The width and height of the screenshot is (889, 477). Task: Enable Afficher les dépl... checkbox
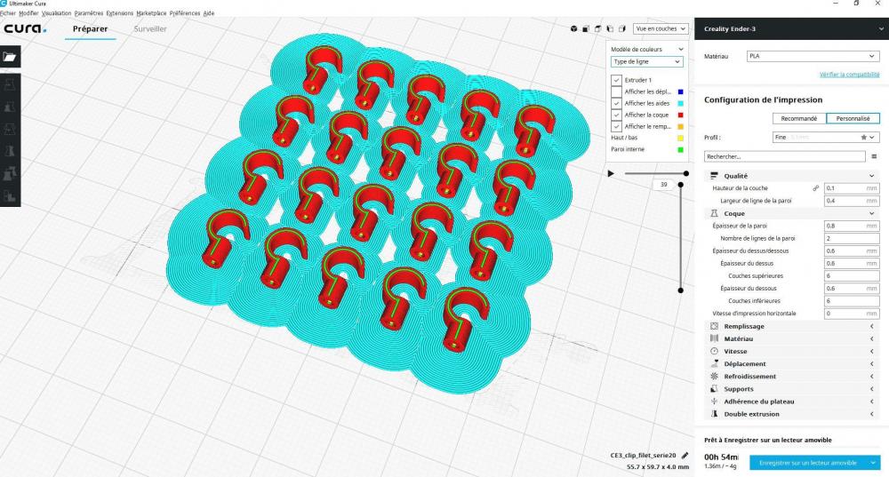coord(616,91)
